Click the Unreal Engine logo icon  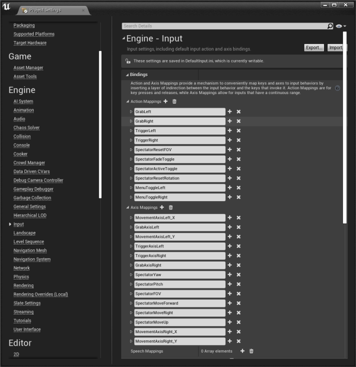click(x=7, y=7)
